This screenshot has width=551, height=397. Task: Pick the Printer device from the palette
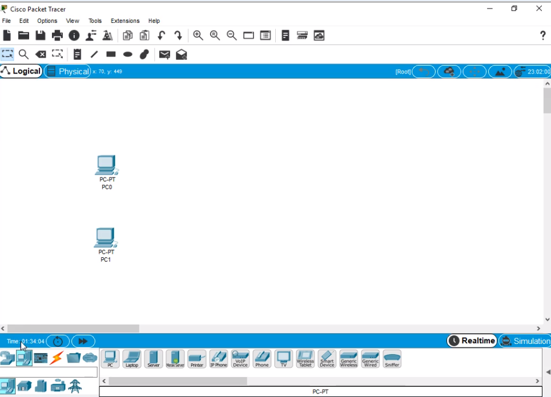(x=197, y=359)
